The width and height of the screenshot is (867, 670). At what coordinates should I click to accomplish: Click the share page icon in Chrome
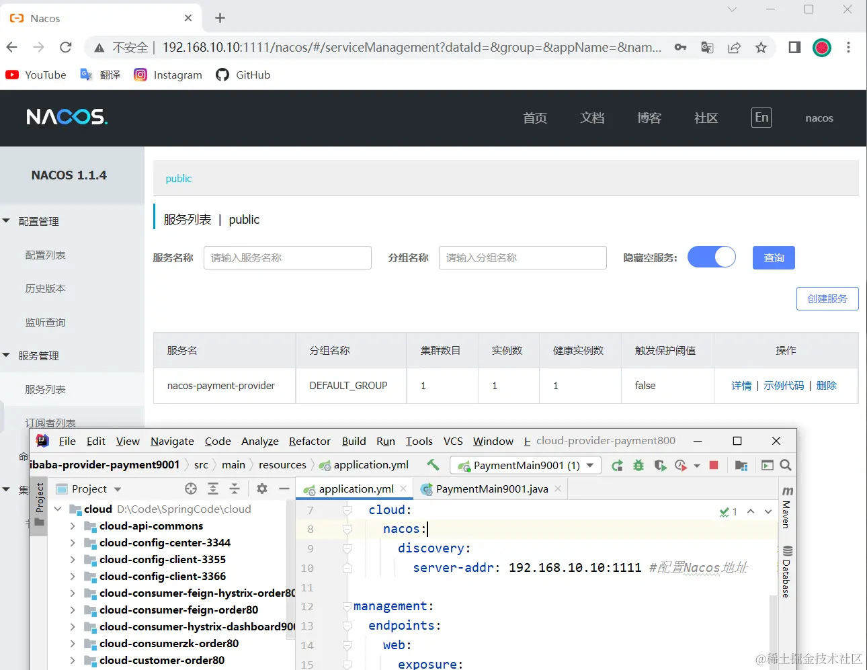[734, 47]
